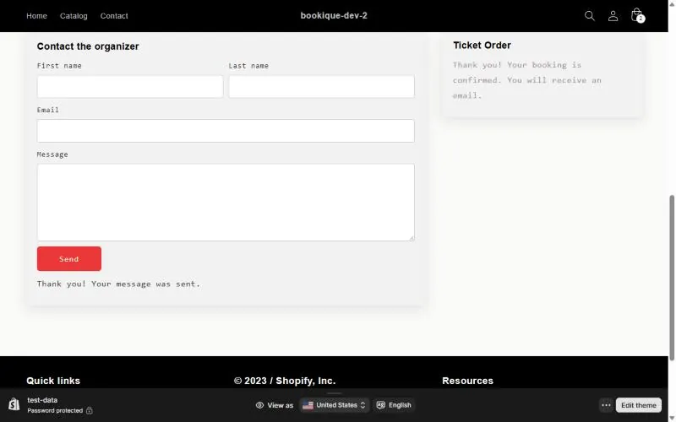
Task: Open the account login icon
Action: coord(613,16)
